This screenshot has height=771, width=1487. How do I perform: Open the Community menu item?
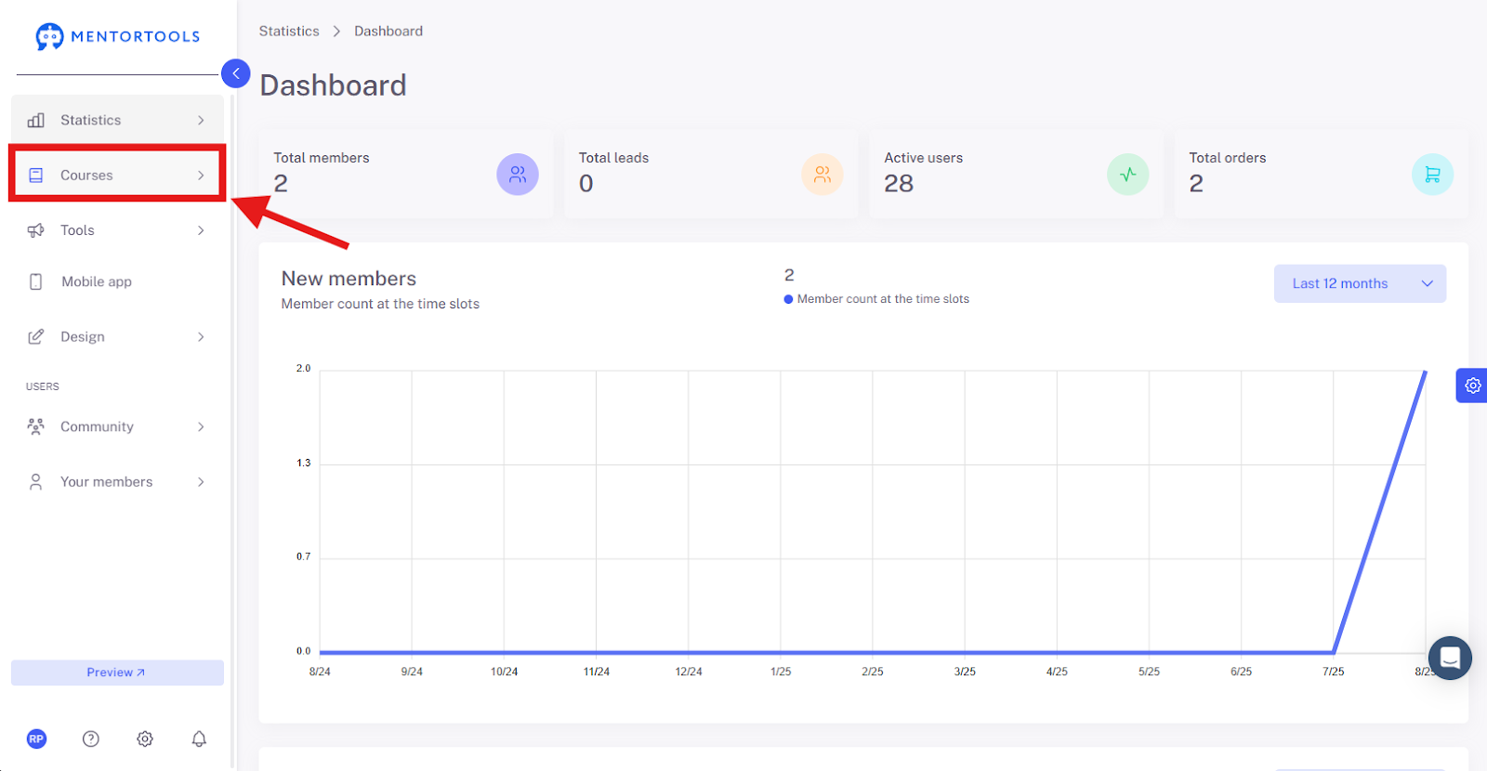117,426
